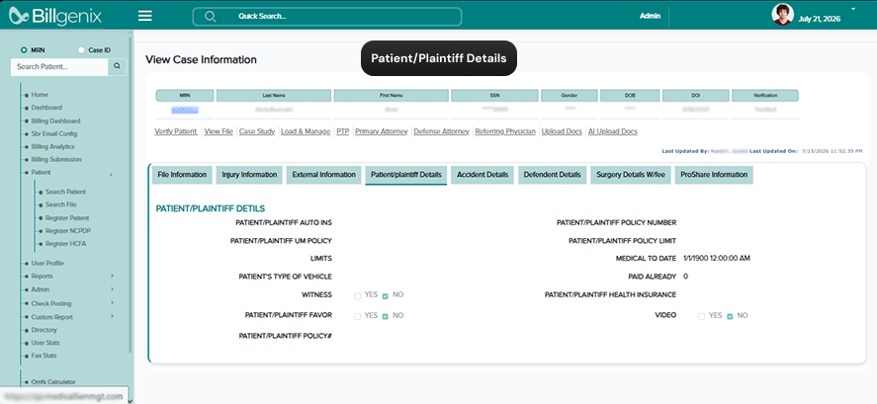Viewport: 877px width, 404px height.
Task: Click the patient search magnifier button
Action: (x=117, y=66)
